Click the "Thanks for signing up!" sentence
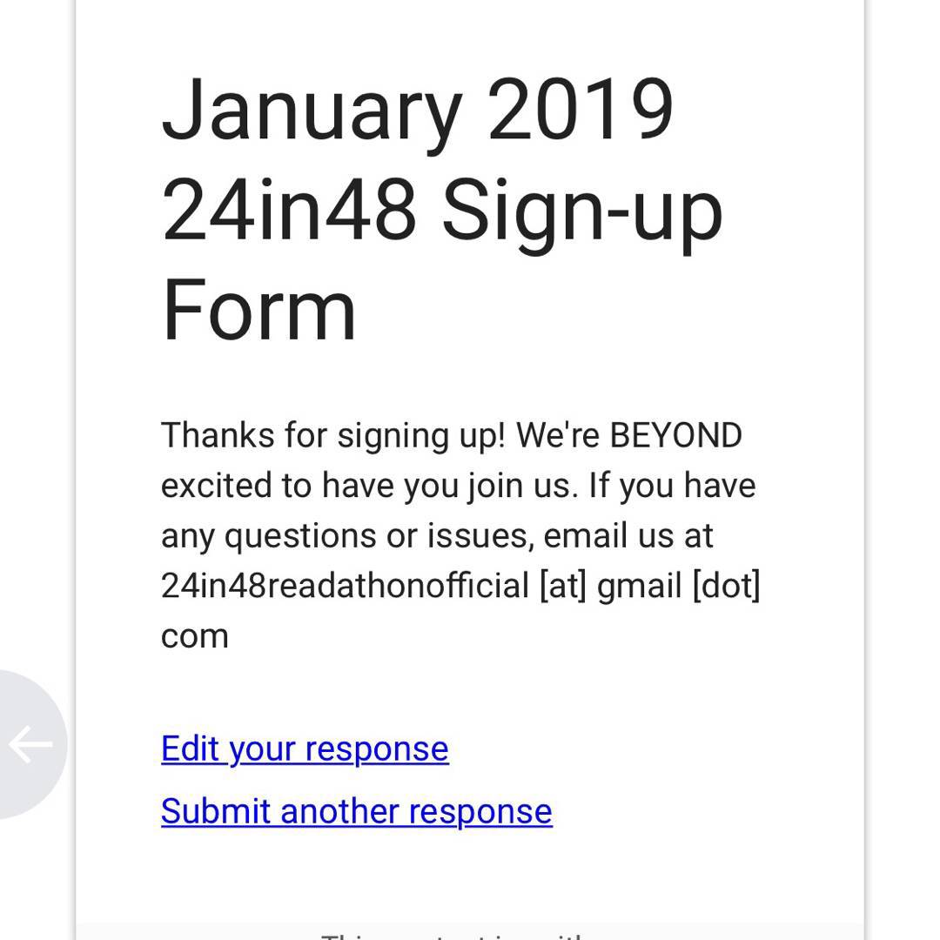Screen dimensions: 940x940 [332, 434]
